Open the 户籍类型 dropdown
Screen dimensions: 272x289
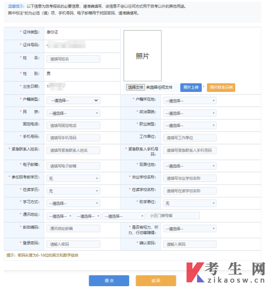click(74, 100)
